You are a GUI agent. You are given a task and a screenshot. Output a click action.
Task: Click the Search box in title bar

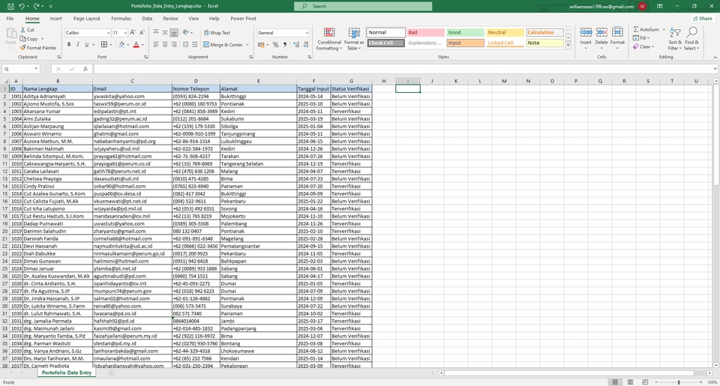pos(363,7)
